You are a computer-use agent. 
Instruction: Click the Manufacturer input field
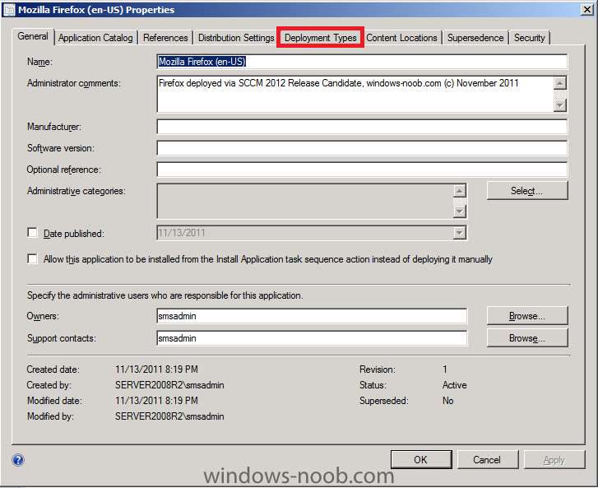pyautogui.click(x=362, y=127)
